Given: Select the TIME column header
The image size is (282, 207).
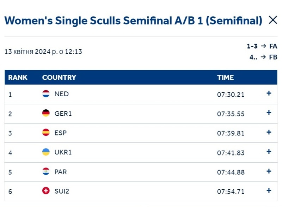Looking at the screenshot, I should coord(226,78).
